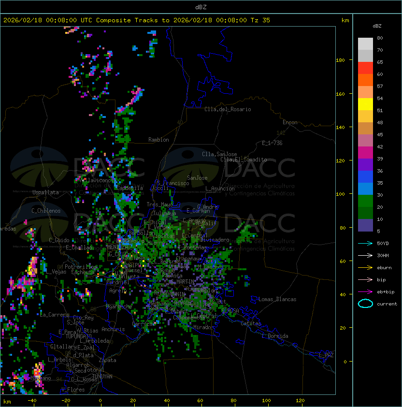Click the yellow eburn arrow icon
The height and width of the screenshot is (407, 402).
pyautogui.click(x=365, y=267)
